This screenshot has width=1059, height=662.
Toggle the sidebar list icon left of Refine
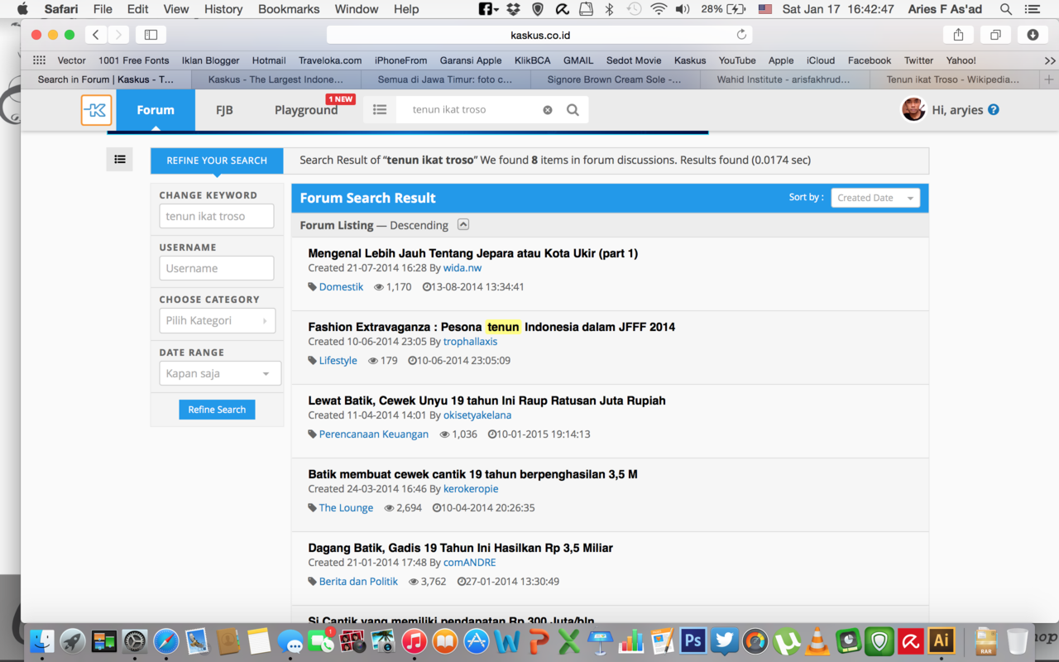point(120,160)
